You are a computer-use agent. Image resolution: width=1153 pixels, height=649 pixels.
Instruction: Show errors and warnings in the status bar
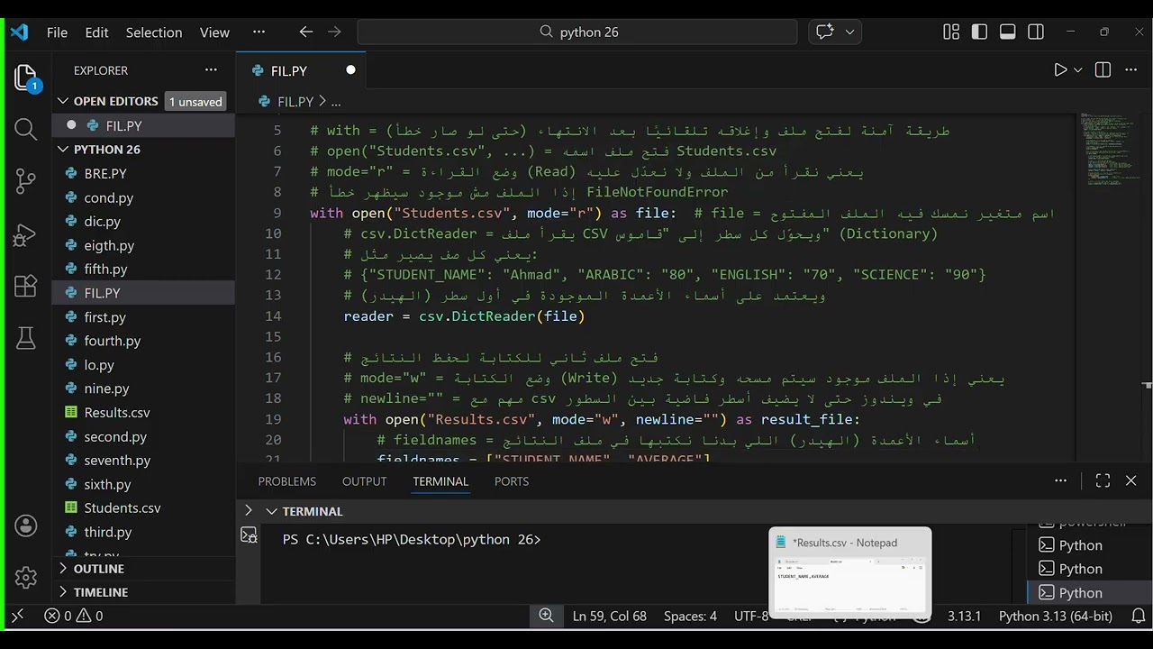coord(74,616)
